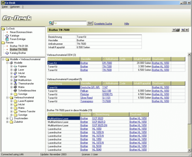Open the Silver Reed manufacturer link
This screenshot has height=157, width=192.
(x=86, y=98)
